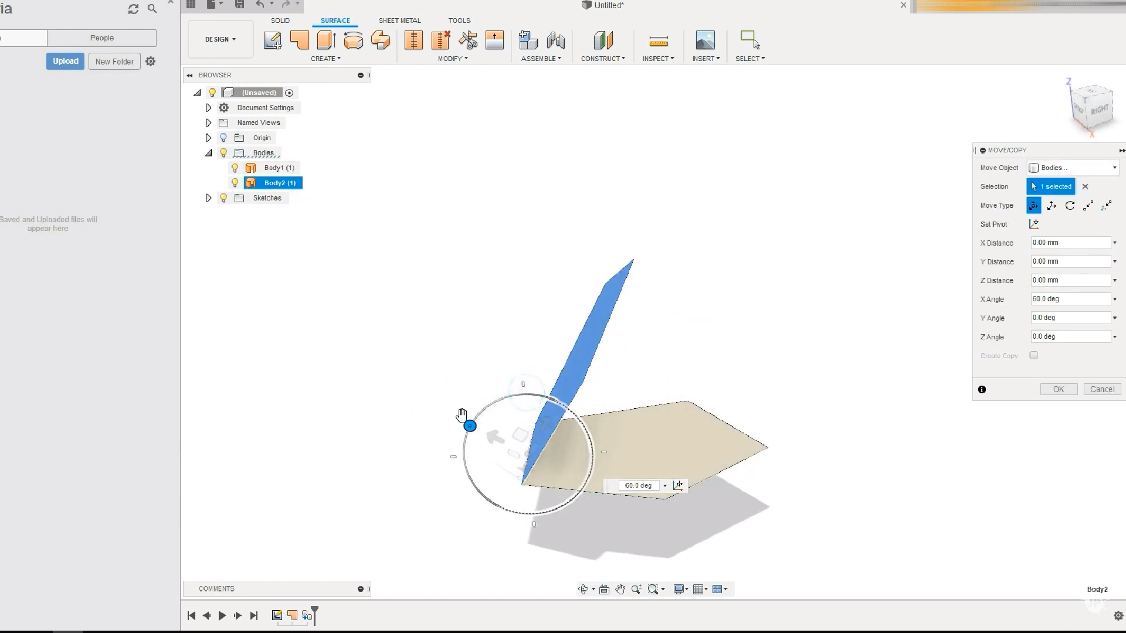Click the Upload button
Image resolution: width=1126 pixels, height=633 pixels.
(65, 61)
